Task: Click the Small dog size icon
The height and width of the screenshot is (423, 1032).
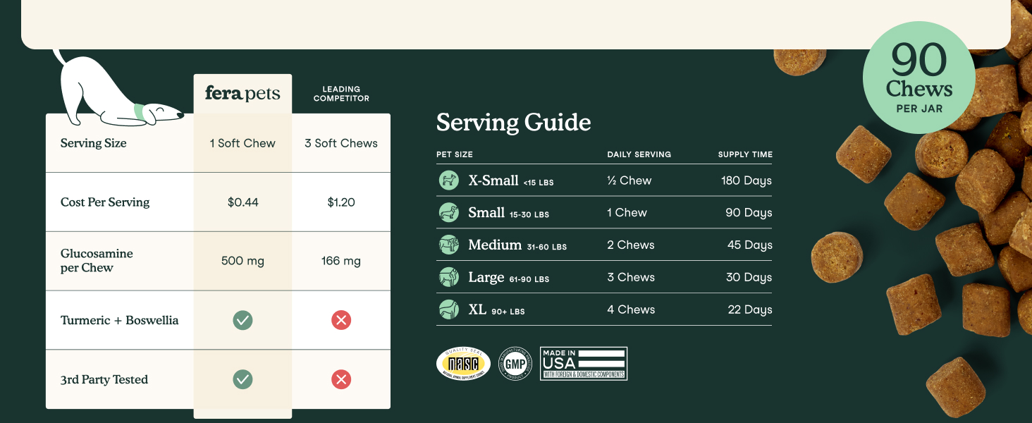Action: tap(448, 213)
